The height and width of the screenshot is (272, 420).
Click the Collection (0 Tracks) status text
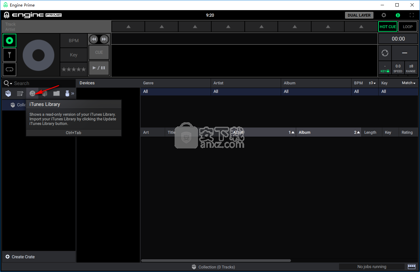[217, 267]
